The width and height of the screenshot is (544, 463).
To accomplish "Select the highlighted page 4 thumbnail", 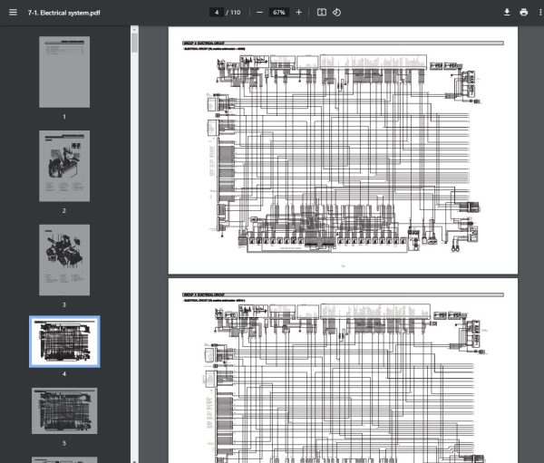I will [x=64, y=342].
